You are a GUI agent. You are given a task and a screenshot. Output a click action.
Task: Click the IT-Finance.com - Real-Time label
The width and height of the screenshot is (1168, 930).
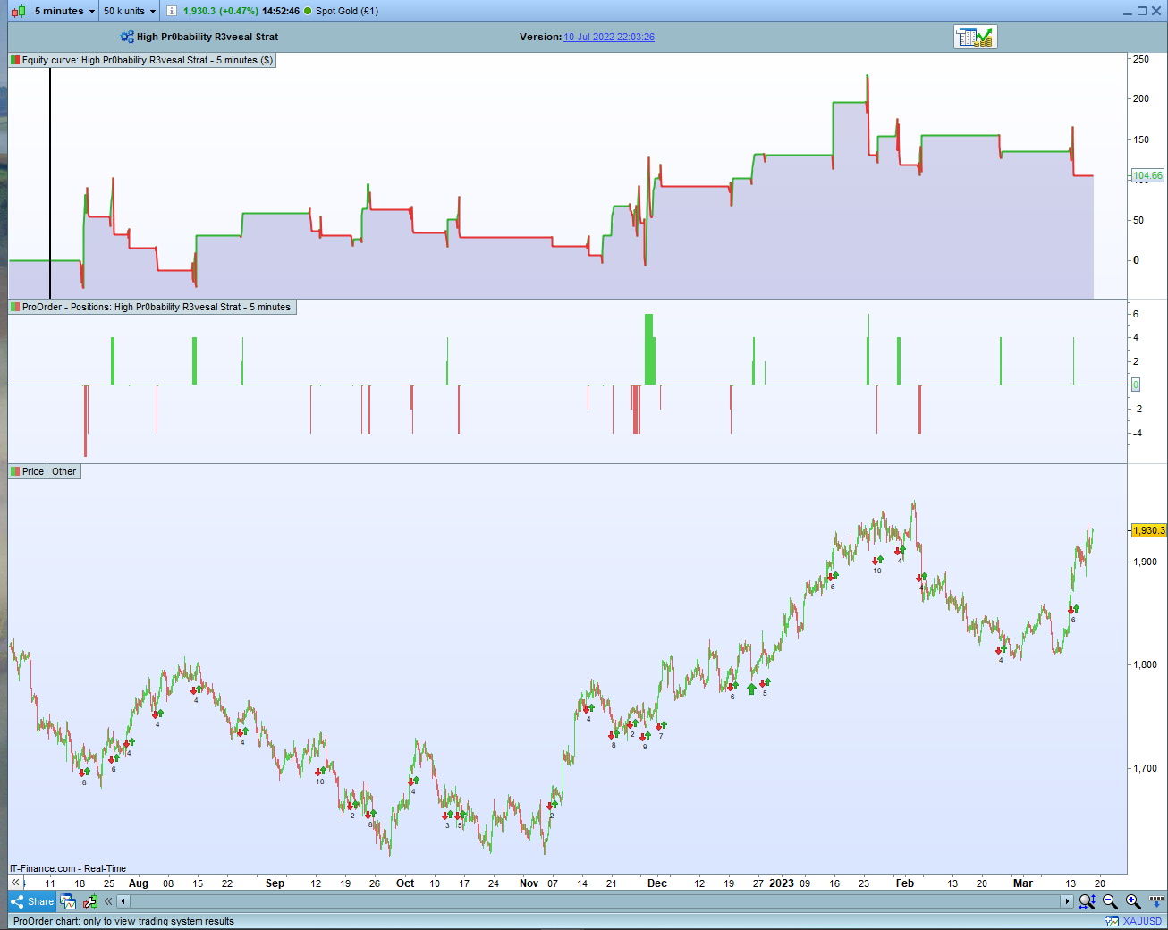(68, 868)
